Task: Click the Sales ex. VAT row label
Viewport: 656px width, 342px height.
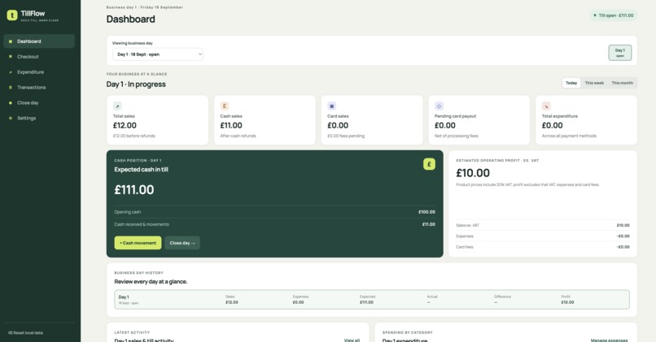Action: [x=467, y=226]
